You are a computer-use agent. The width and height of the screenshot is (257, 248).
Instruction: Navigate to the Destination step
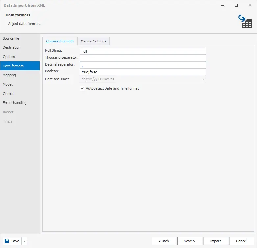(x=12, y=47)
